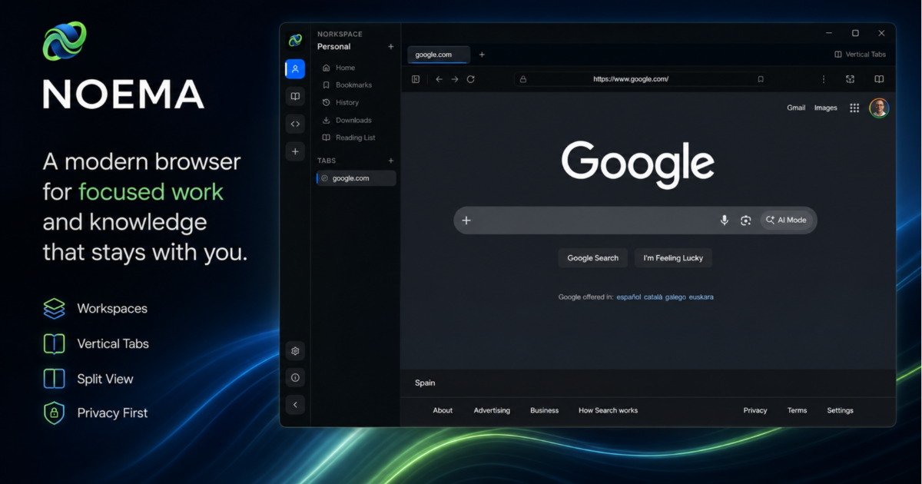The height and width of the screenshot is (484, 922).
Task: Toggle the sidebar panel icon in toolbar
Action: (416, 79)
